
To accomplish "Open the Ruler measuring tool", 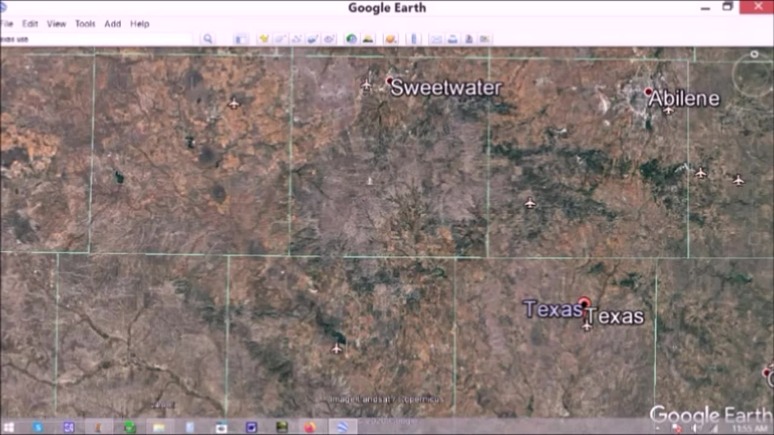I will 414,39.
